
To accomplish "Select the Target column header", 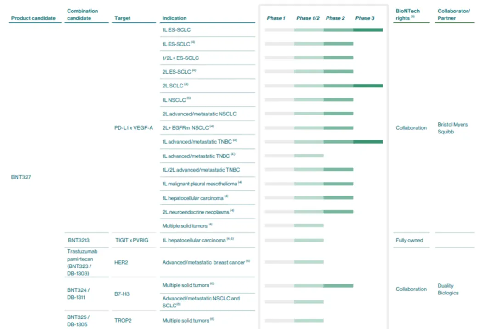I will point(122,18).
